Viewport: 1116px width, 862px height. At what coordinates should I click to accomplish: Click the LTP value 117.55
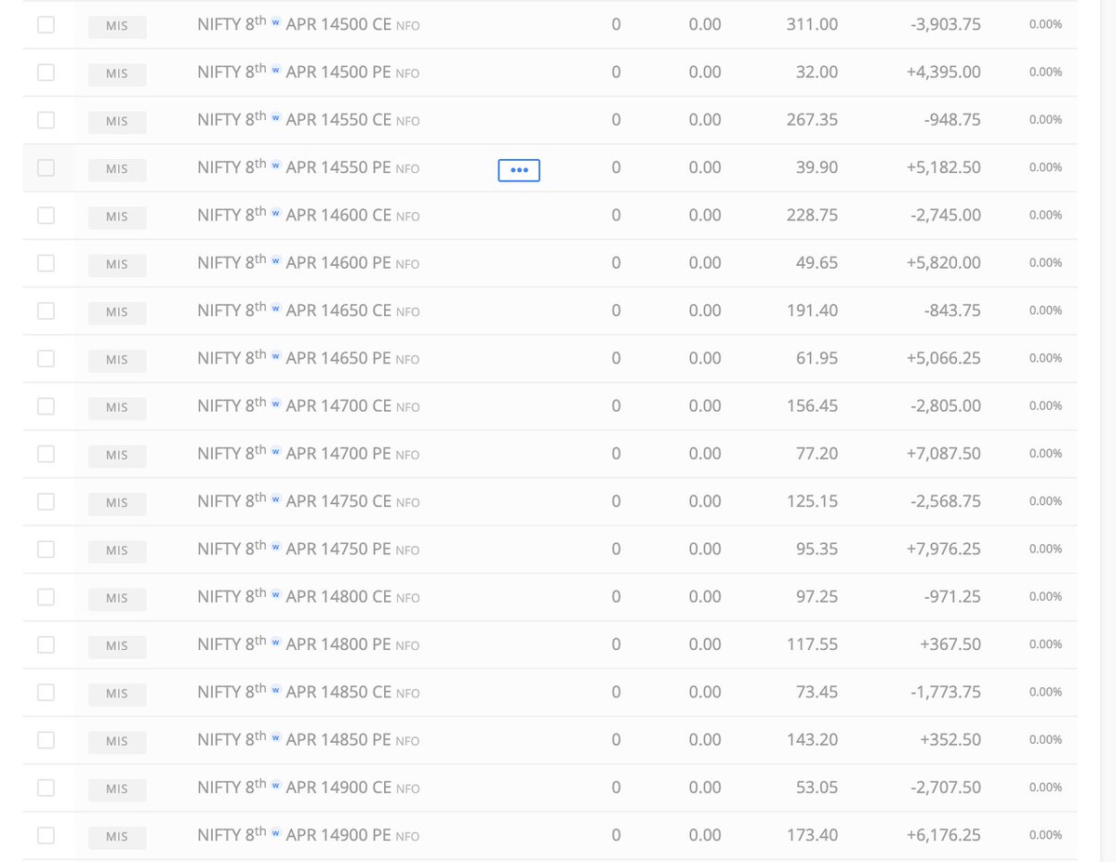pos(812,644)
